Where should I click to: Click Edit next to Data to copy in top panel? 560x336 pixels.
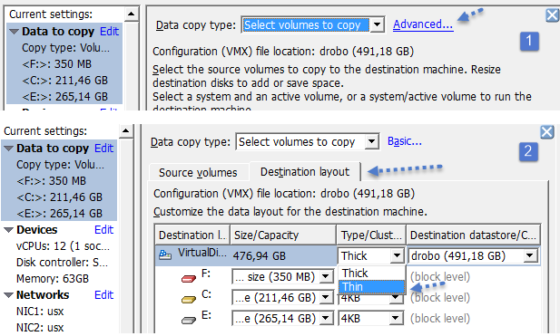pyautogui.click(x=109, y=32)
